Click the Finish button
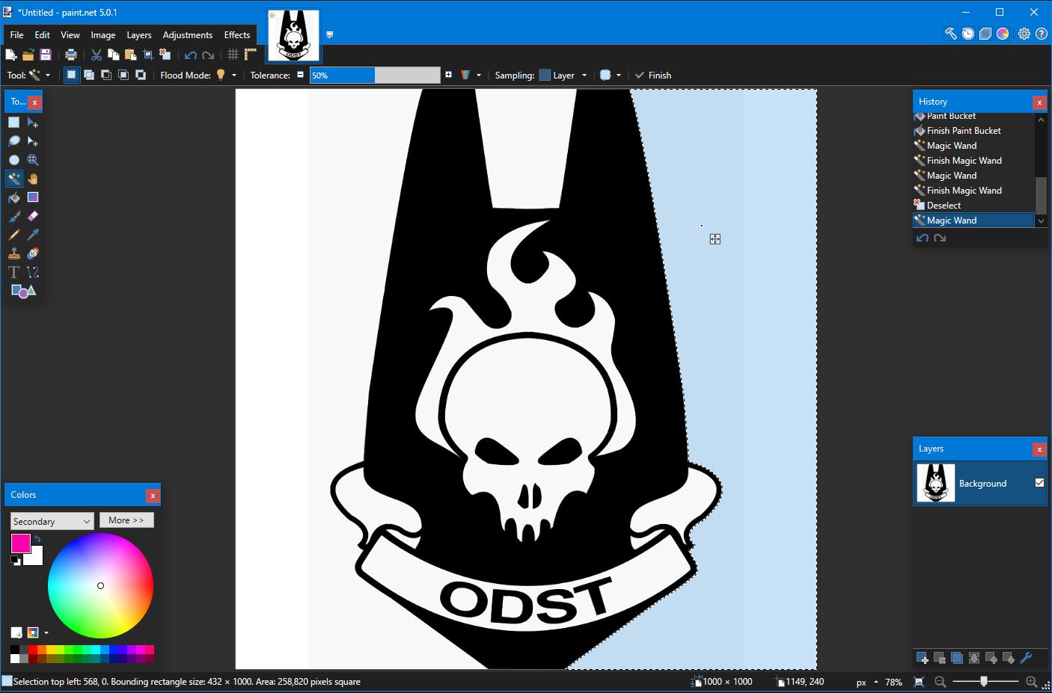Image resolution: width=1052 pixels, height=693 pixels. [653, 75]
